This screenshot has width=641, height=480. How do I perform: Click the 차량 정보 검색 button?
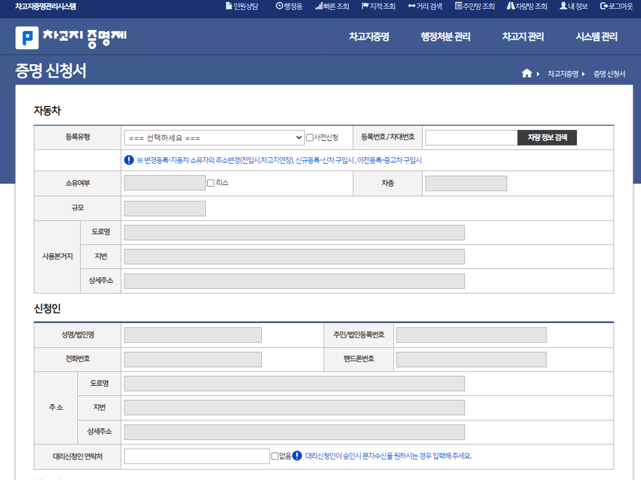point(547,138)
